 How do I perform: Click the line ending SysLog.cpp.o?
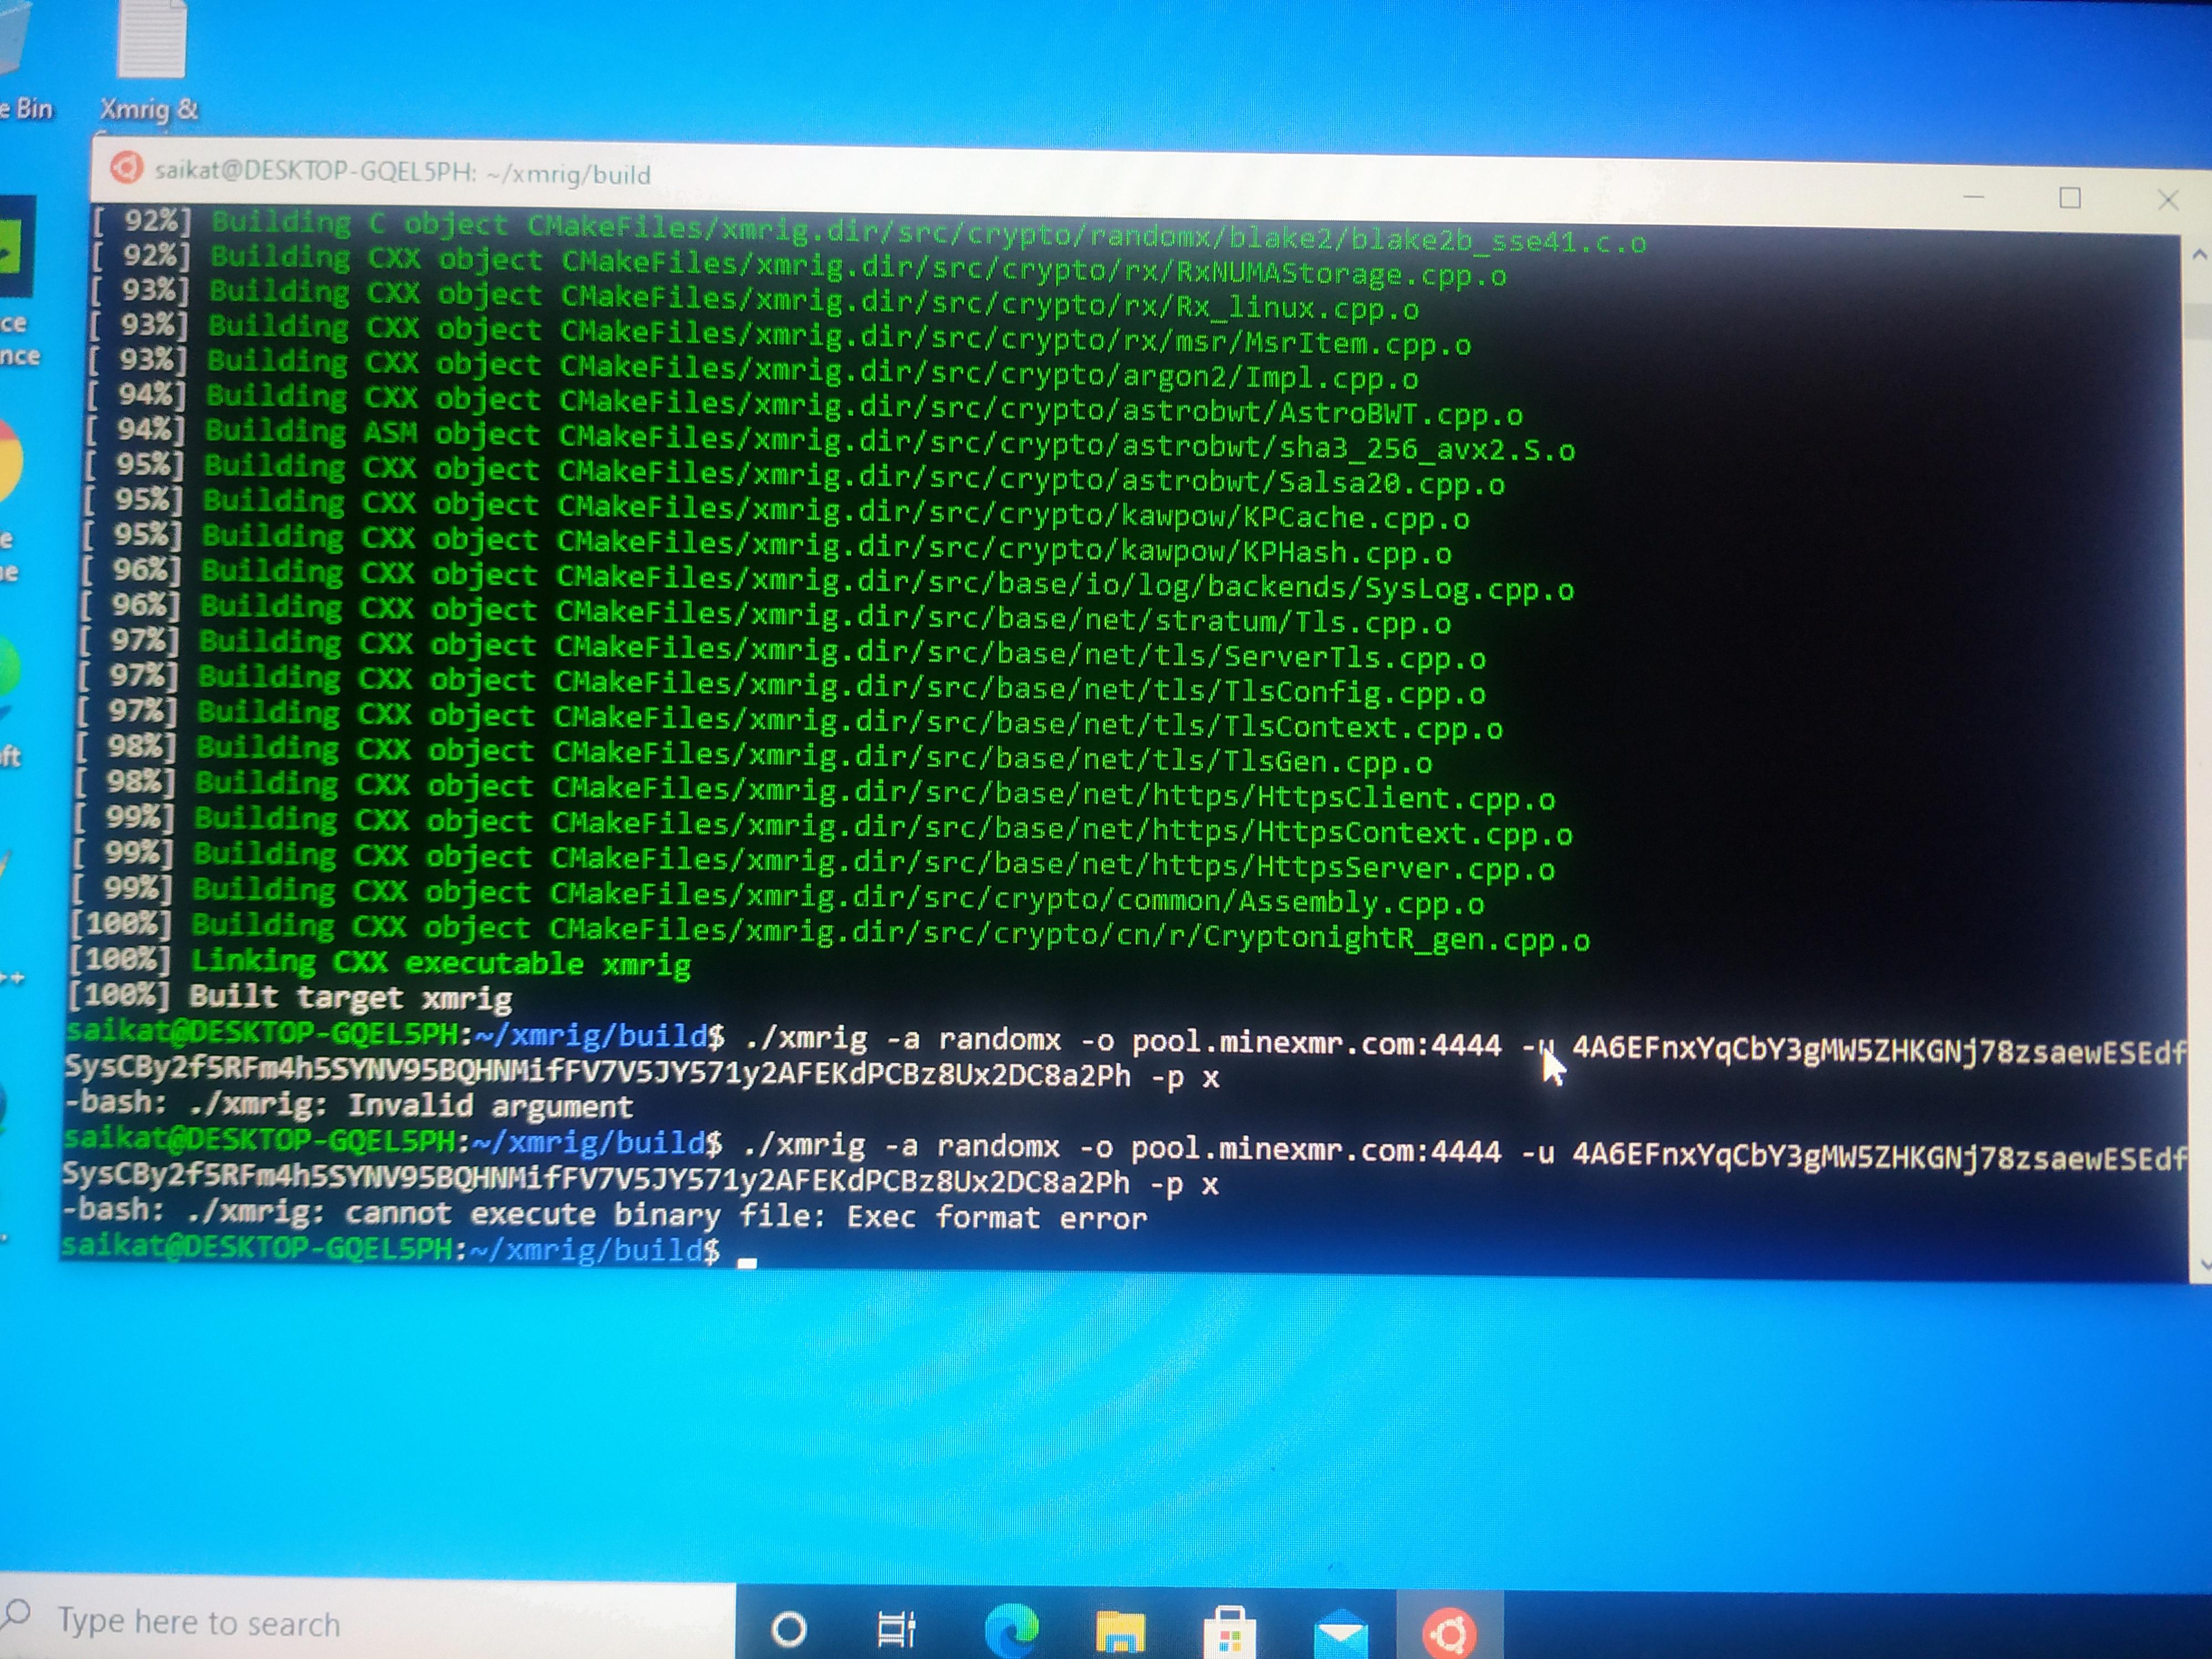coord(829,580)
